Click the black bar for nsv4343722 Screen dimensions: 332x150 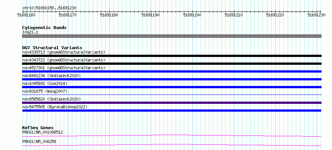(172, 64)
